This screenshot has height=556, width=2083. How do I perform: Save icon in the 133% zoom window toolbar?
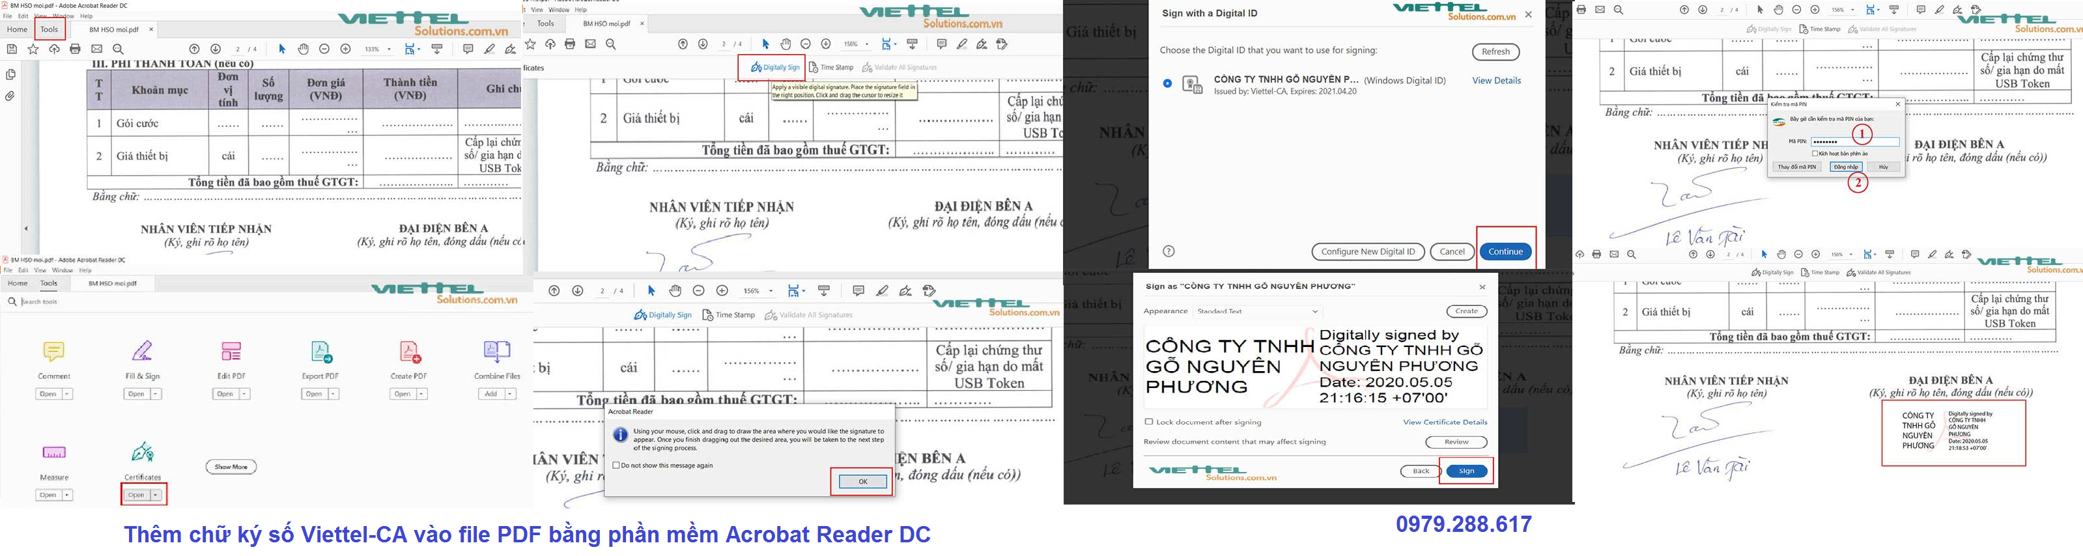[x=12, y=49]
